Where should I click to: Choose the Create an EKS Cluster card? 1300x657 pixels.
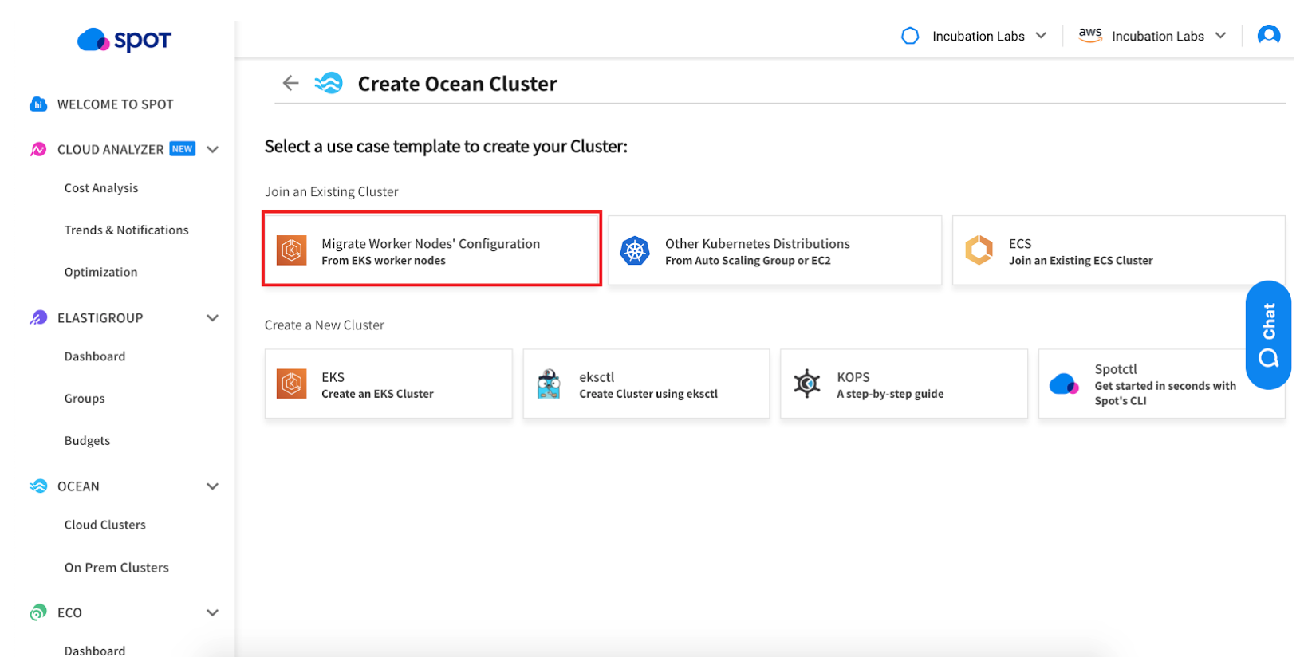(x=388, y=384)
